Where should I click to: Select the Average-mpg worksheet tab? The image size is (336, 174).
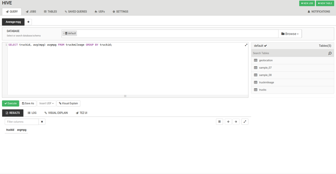coord(13,22)
